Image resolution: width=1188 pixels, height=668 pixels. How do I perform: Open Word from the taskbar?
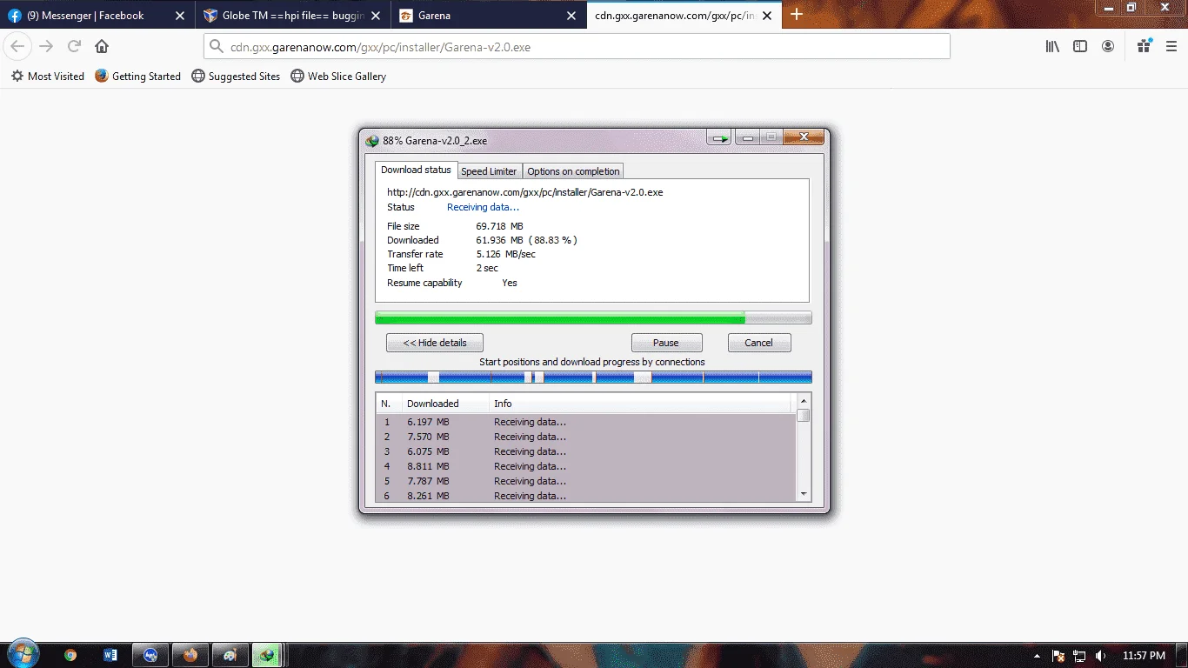110,655
